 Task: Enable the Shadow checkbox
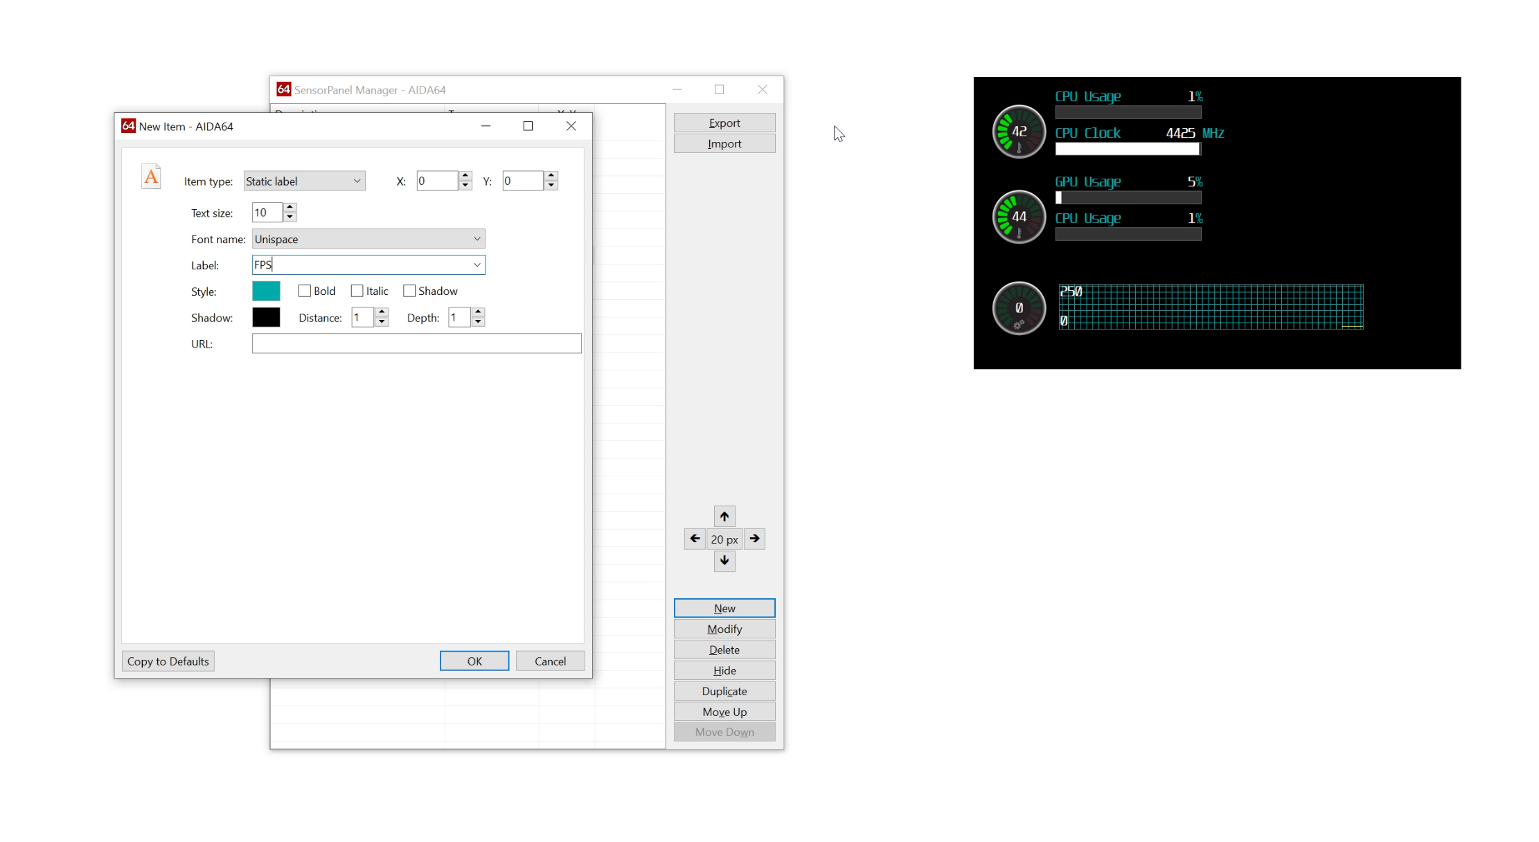(409, 291)
